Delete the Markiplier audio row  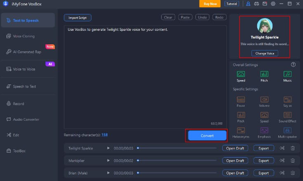(293, 160)
